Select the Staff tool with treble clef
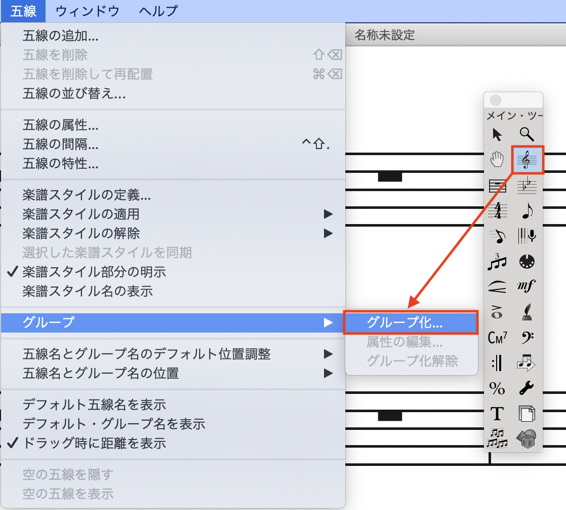The image size is (566, 510). pos(527,161)
